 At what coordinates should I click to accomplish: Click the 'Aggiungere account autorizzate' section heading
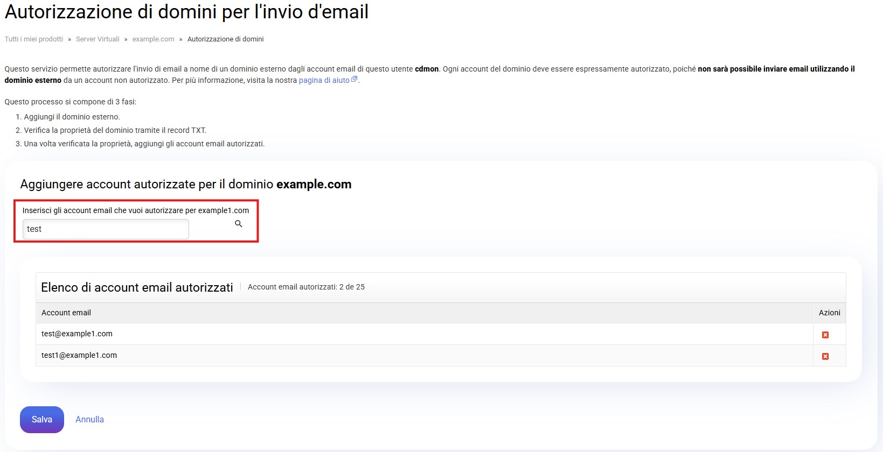point(185,184)
